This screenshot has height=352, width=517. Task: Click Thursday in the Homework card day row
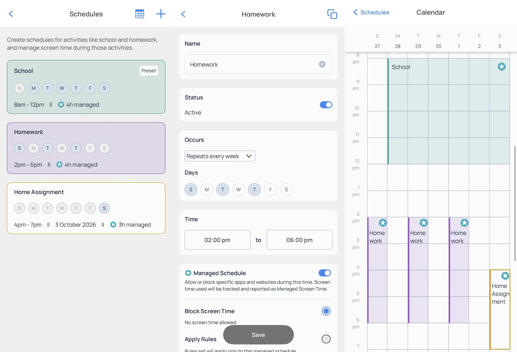tap(76, 148)
